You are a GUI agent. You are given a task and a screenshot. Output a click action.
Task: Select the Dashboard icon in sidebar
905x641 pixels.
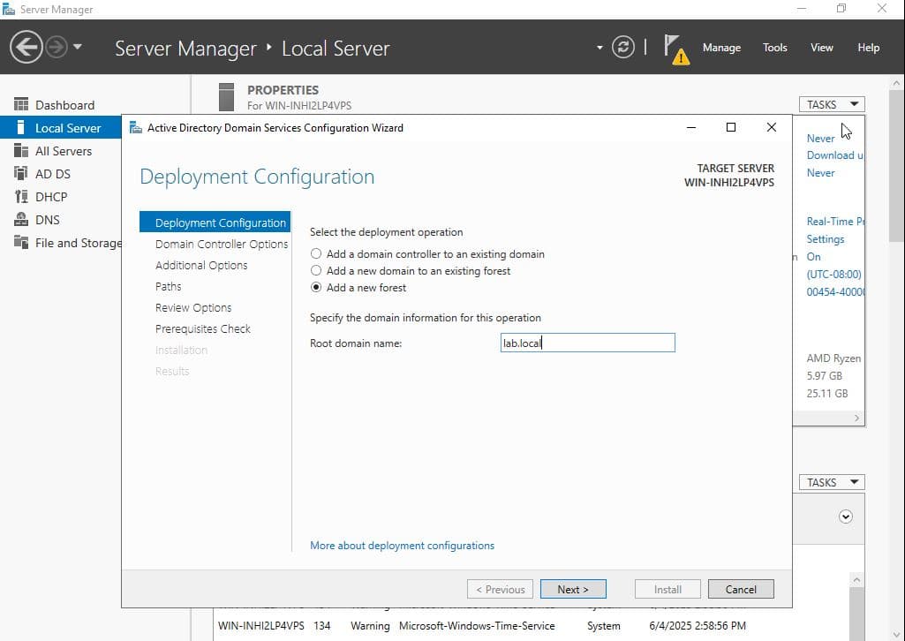pos(21,105)
